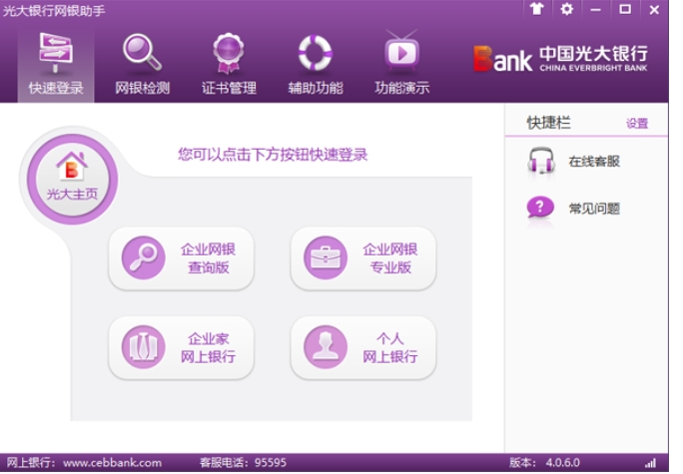Click the signal strength icon in status bar
This screenshot has width=683, height=474.
click(650, 463)
